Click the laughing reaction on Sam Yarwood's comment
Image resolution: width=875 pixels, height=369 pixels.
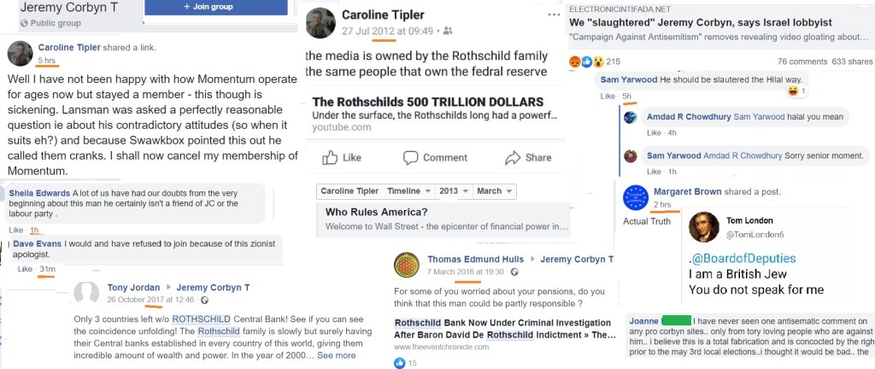(794, 91)
